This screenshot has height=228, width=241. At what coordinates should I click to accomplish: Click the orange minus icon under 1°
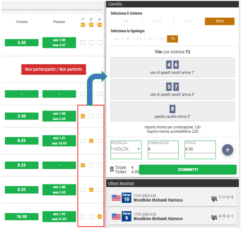[83, 25]
